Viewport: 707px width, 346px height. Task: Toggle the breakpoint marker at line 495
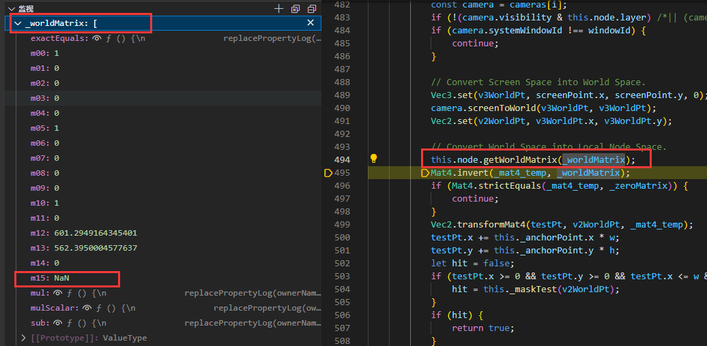328,173
